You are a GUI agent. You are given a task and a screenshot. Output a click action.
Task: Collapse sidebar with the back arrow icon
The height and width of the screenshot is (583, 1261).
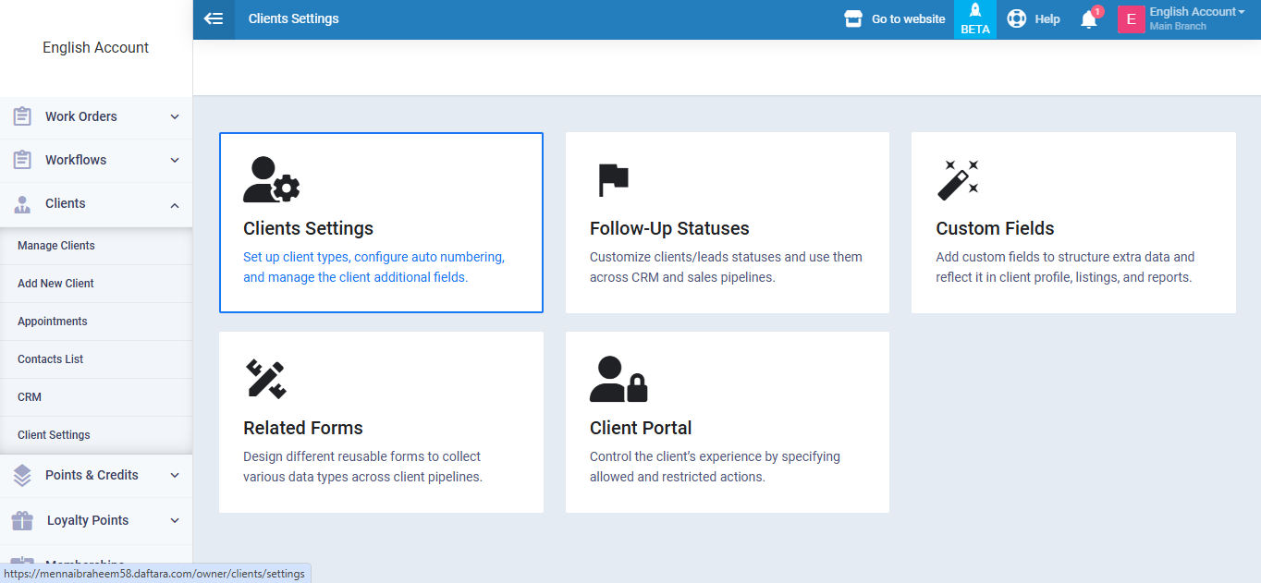click(x=214, y=18)
